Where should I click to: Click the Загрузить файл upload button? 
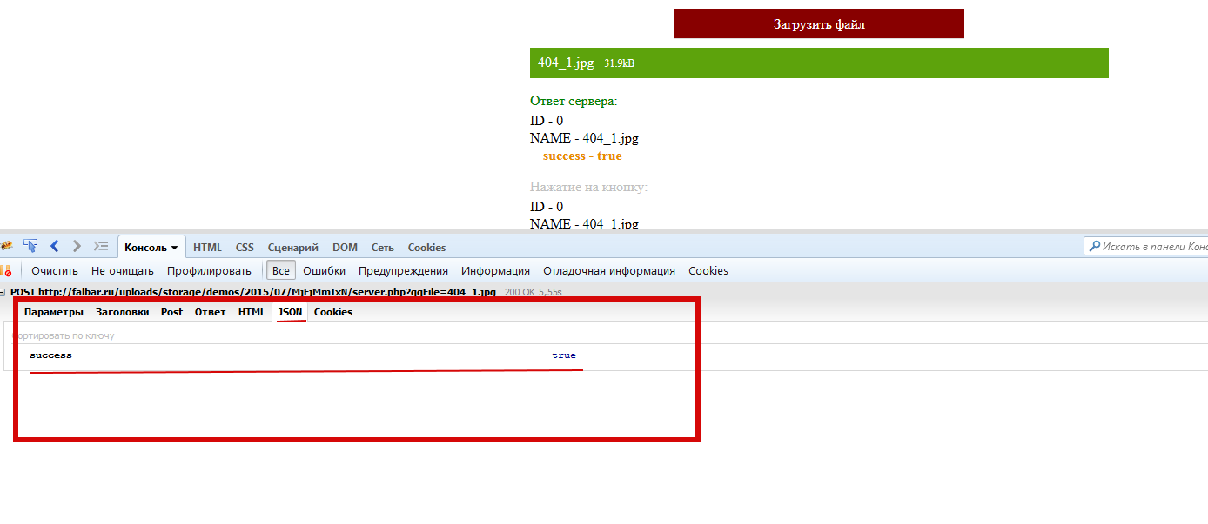819,23
